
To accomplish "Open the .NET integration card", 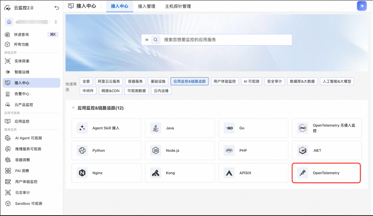I will (x=327, y=151).
